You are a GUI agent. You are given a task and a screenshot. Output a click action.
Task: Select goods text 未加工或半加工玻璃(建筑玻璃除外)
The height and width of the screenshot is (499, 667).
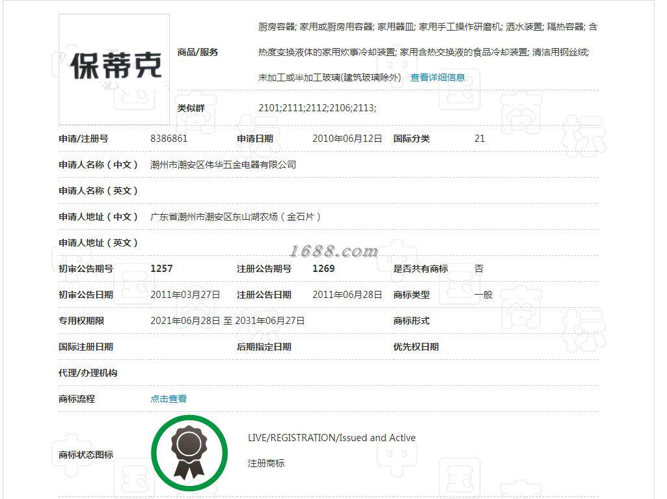click(x=330, y=77)
